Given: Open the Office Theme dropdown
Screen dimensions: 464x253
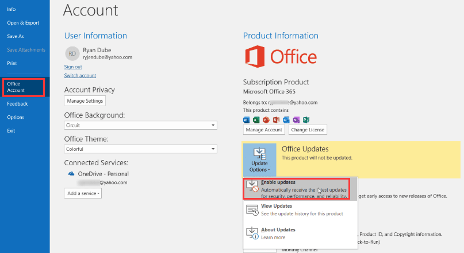Looking at the screenshot, I should 140,149.
